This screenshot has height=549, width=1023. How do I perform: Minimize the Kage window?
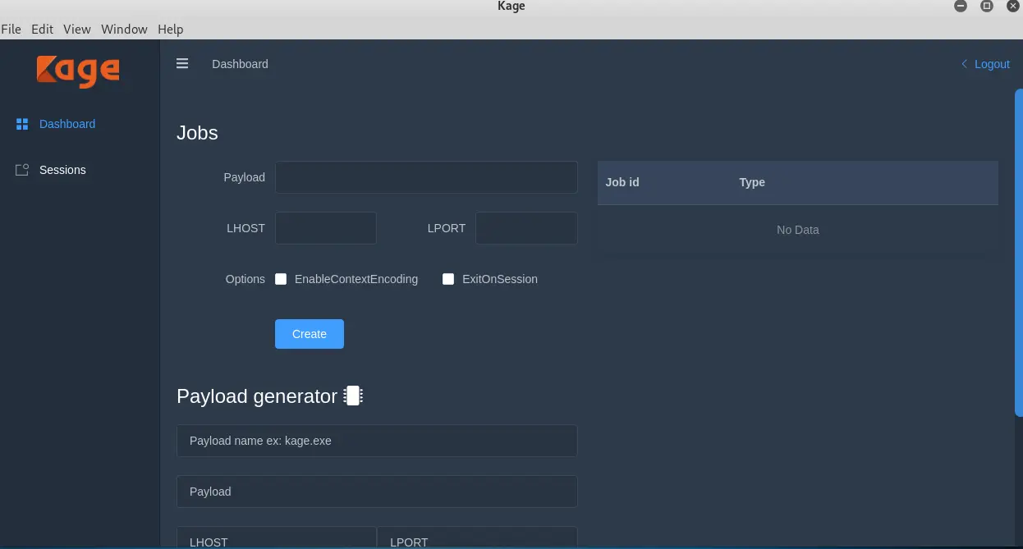click(x=961, y=6)
